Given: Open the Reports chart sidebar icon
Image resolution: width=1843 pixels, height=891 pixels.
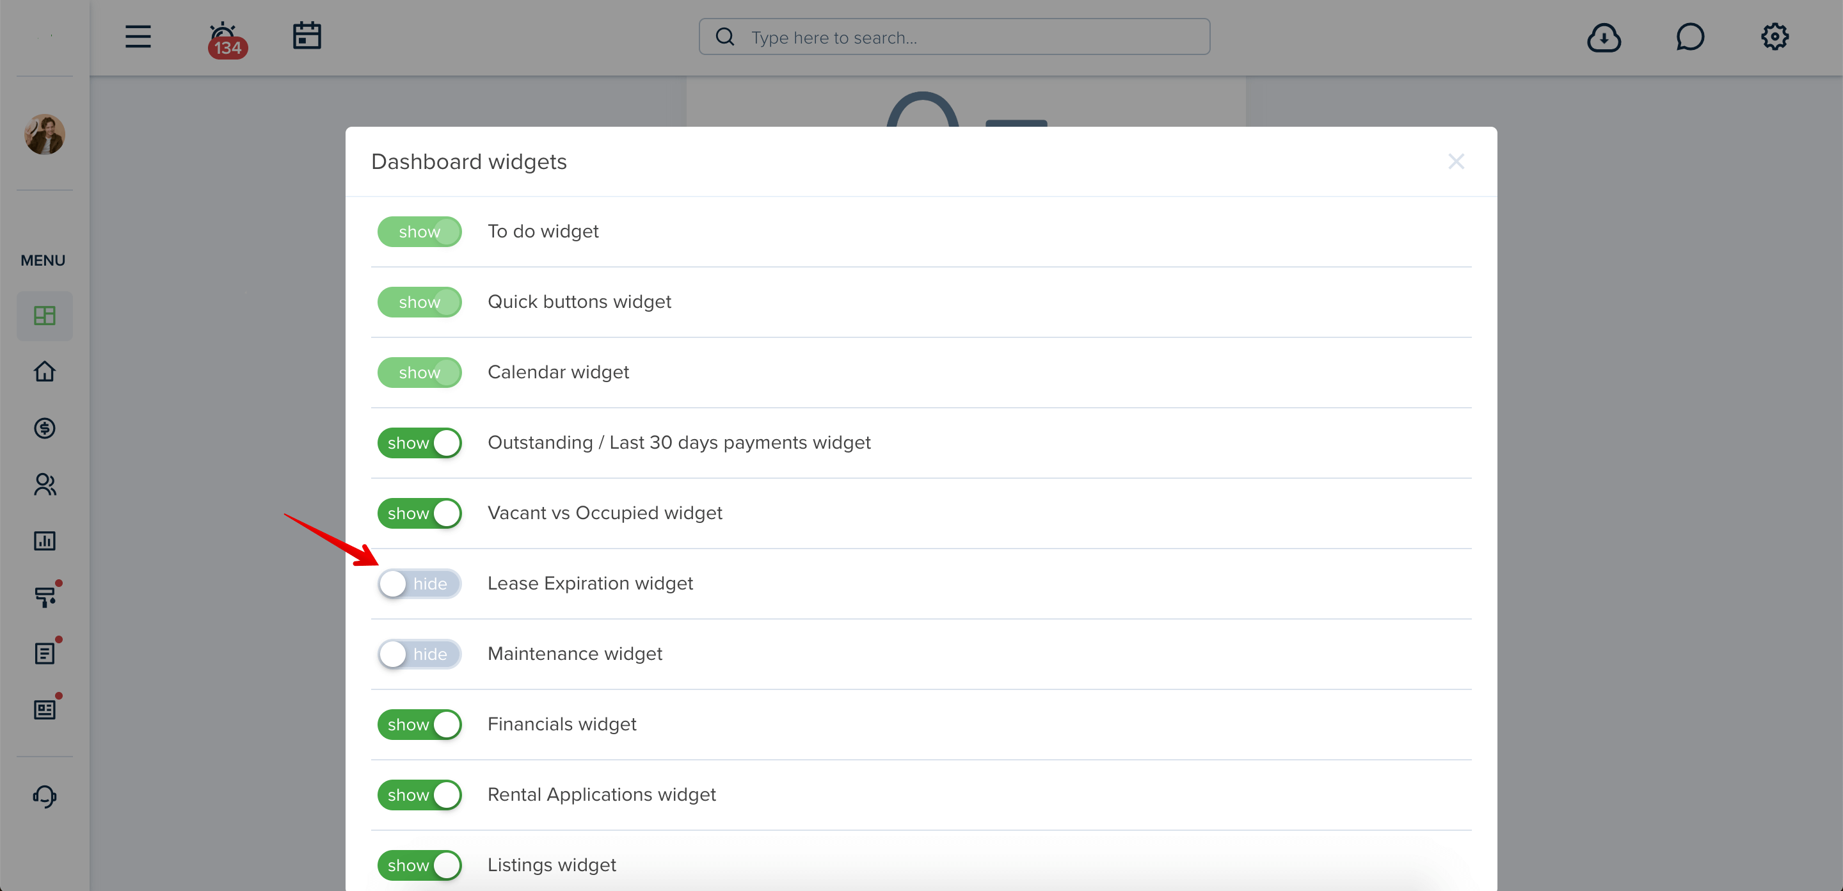Looking at the screenshot, I should point(44,541).
